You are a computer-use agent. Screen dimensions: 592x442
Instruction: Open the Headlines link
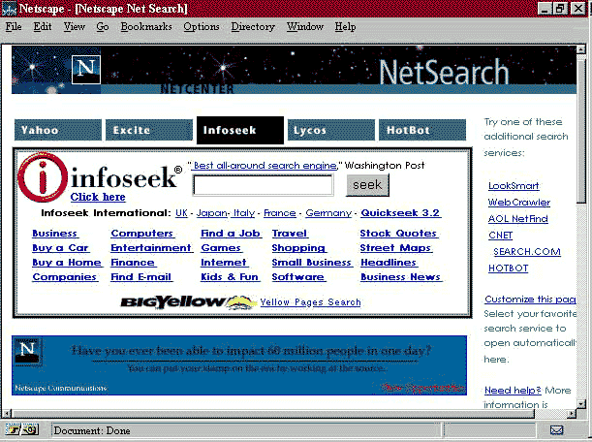tap(389, 263)
